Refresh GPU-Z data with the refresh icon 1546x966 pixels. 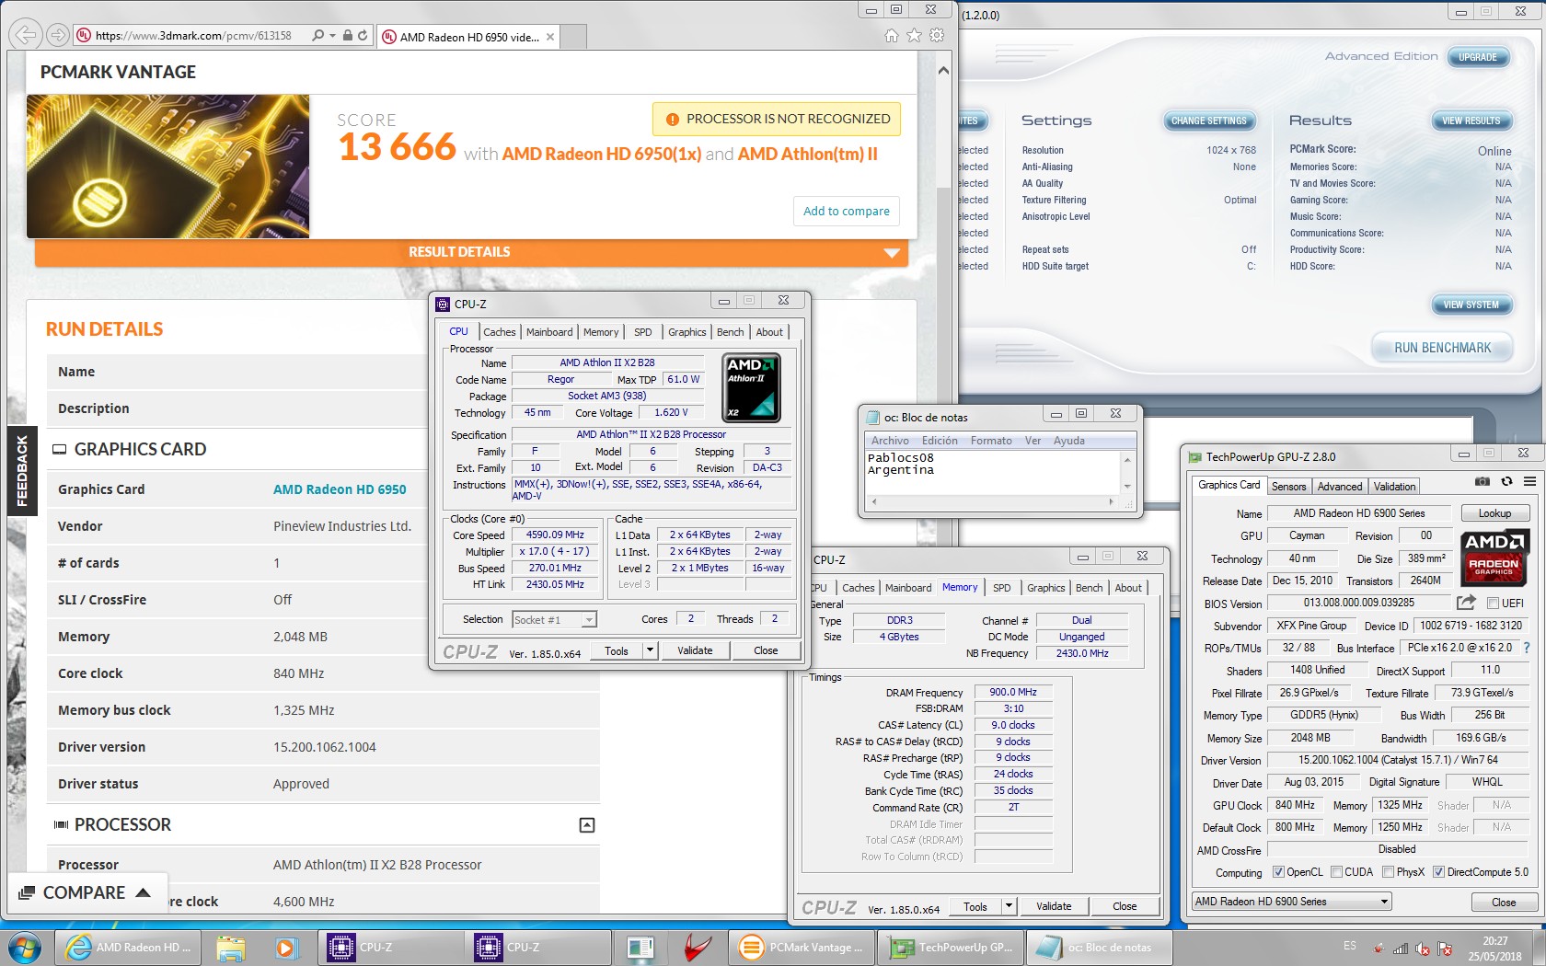pyautogui.click(x=1506, y=481)
